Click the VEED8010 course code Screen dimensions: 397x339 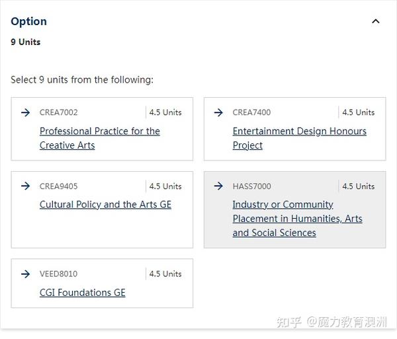pyautogui.click(x=58, y=274)
